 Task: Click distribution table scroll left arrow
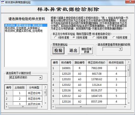pos(7,107)
